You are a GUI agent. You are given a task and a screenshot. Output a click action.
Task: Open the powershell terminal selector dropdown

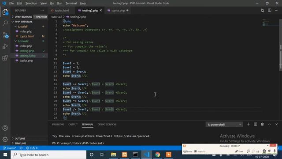click(224, 125)
